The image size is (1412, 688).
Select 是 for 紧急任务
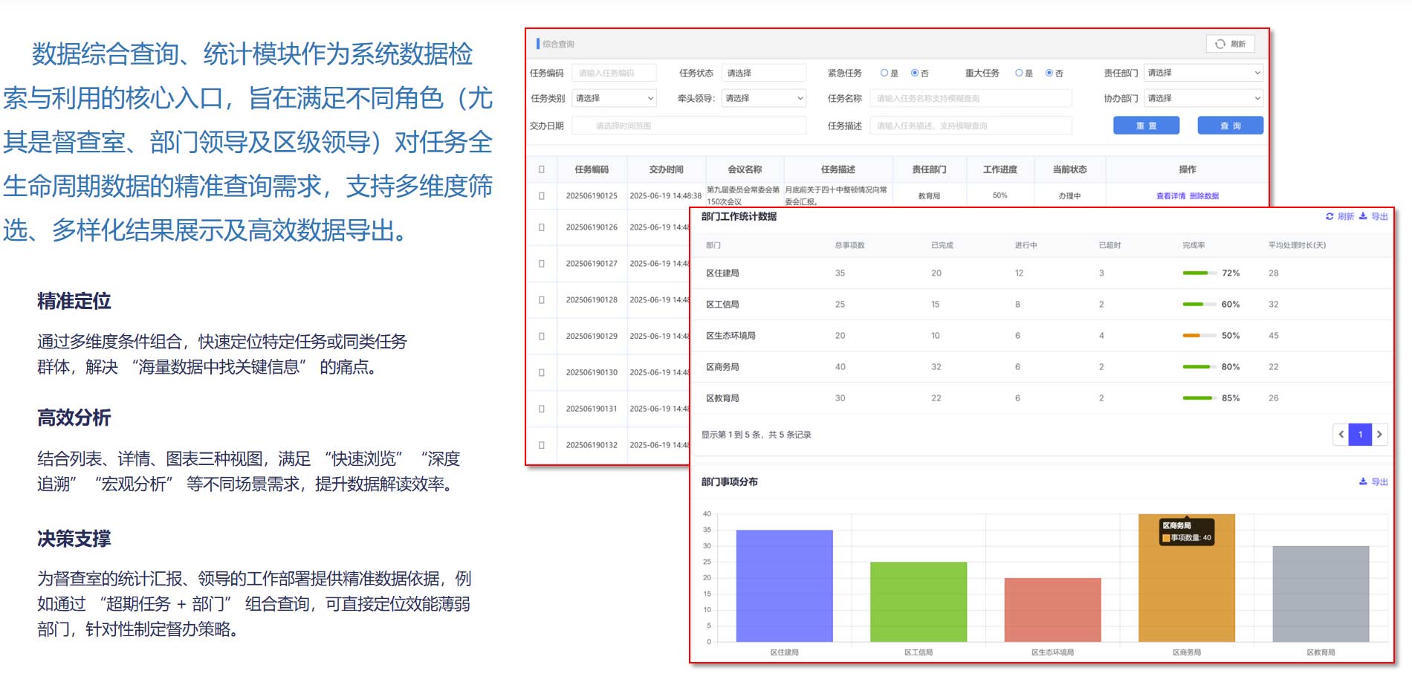pos(884,73)
